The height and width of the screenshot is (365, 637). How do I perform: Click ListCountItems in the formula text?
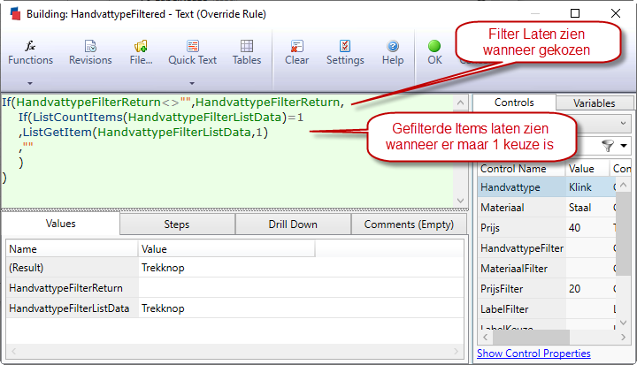(x=78, y=118)
